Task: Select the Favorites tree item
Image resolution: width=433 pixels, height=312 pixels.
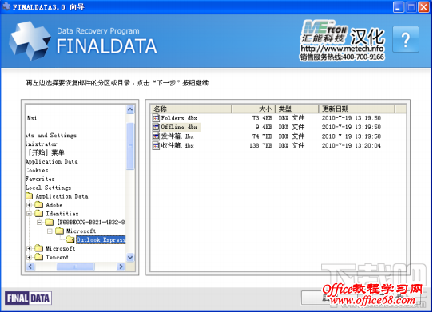Action: coord(40,179)
